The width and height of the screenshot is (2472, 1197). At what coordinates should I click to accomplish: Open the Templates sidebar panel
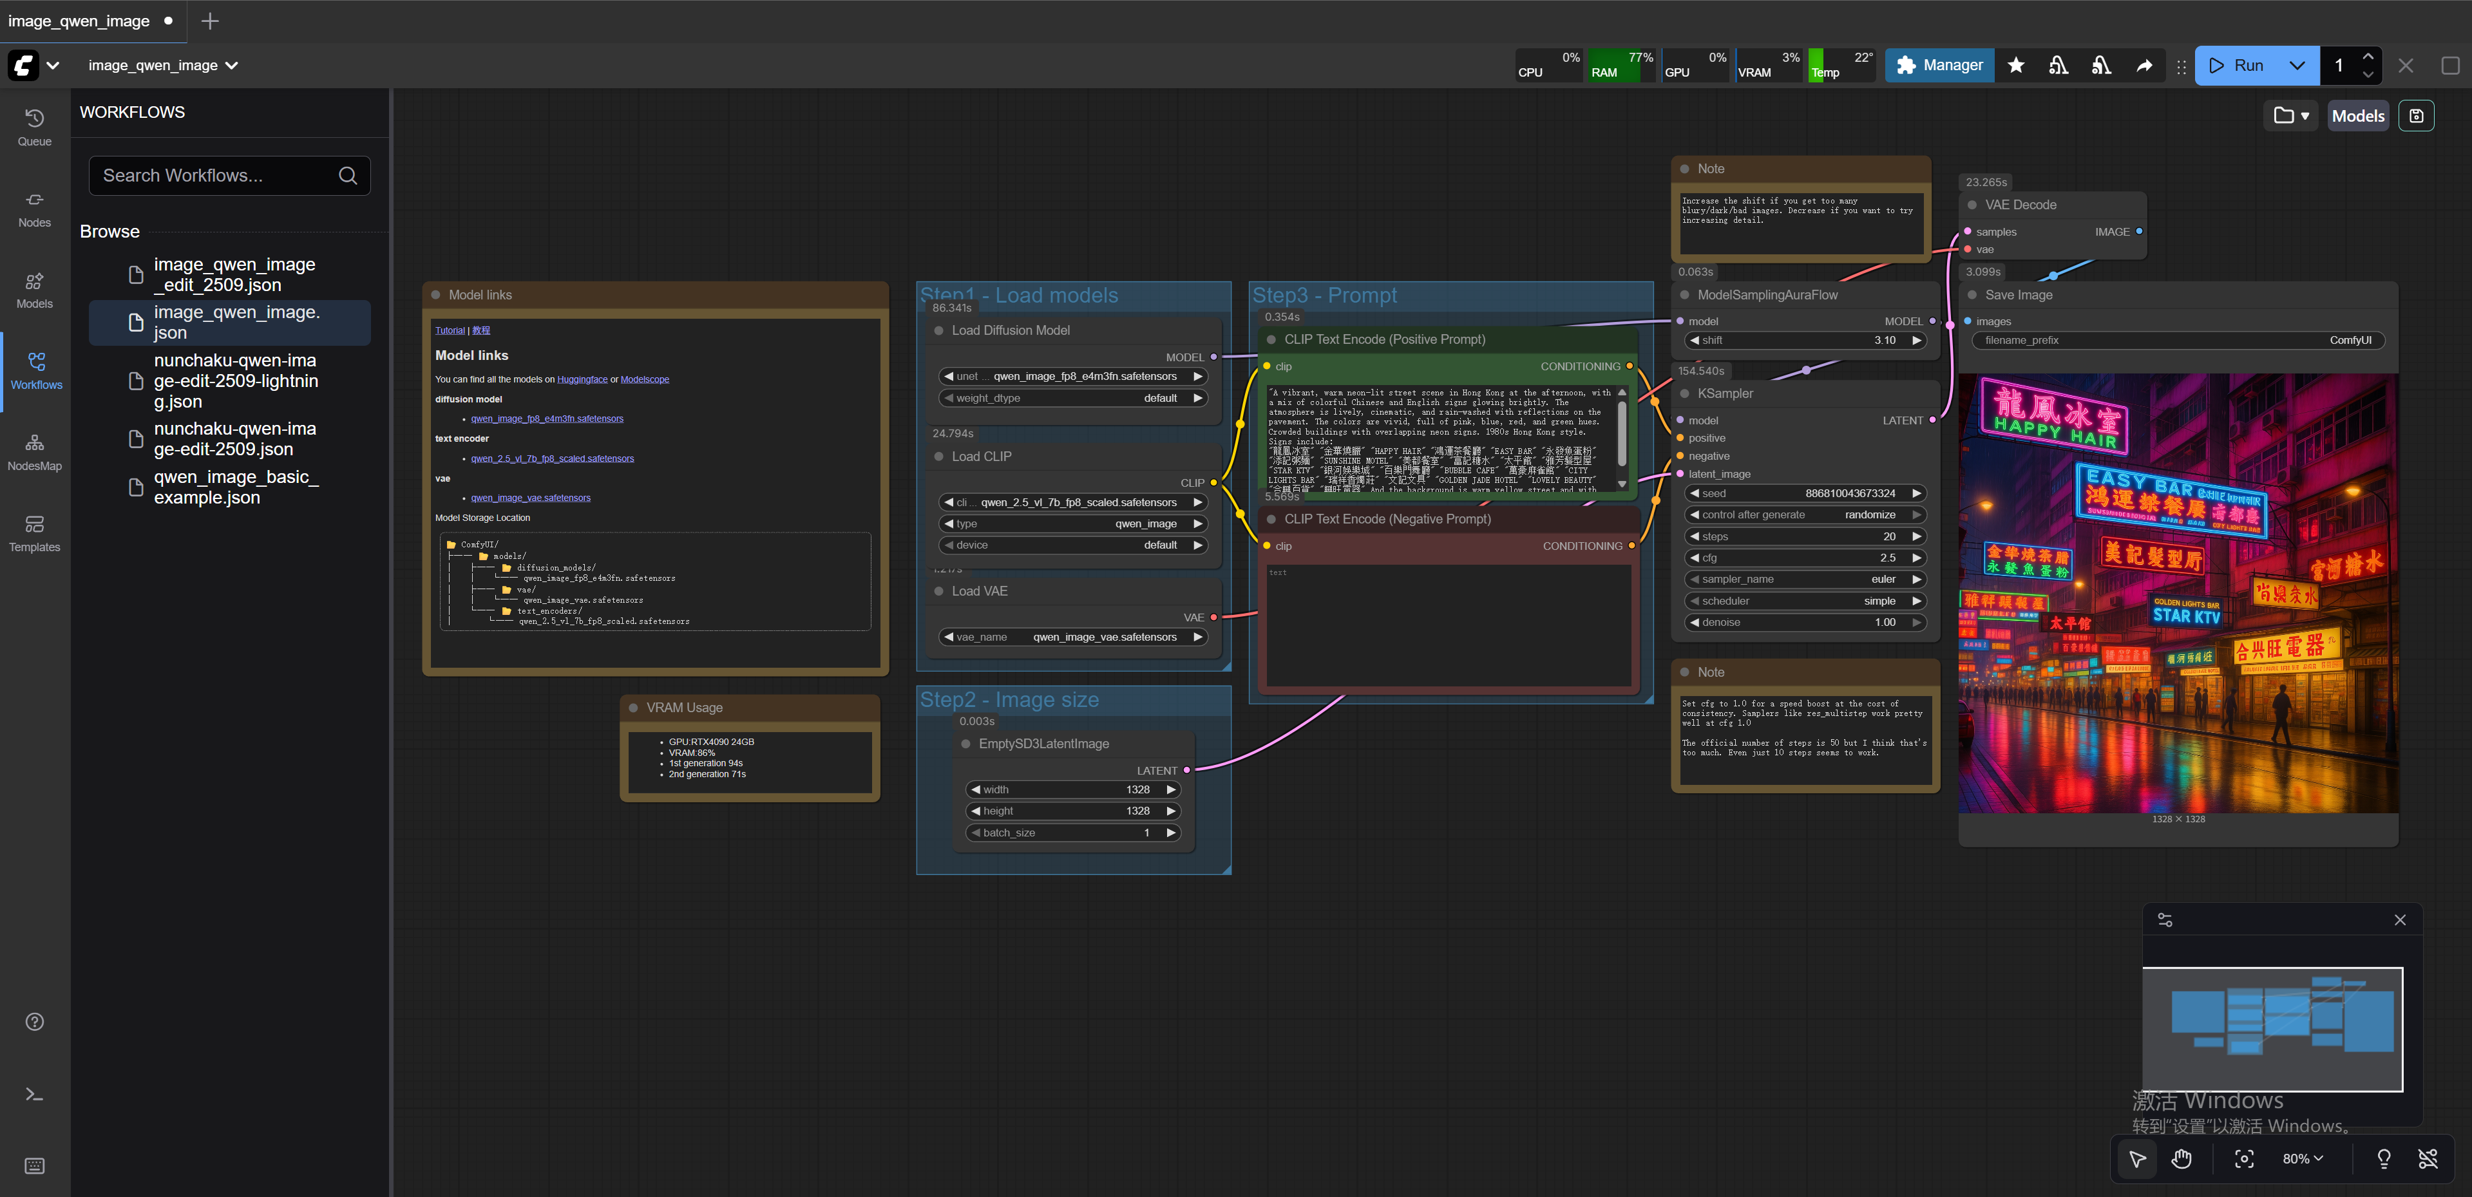[x=35, y=533]
